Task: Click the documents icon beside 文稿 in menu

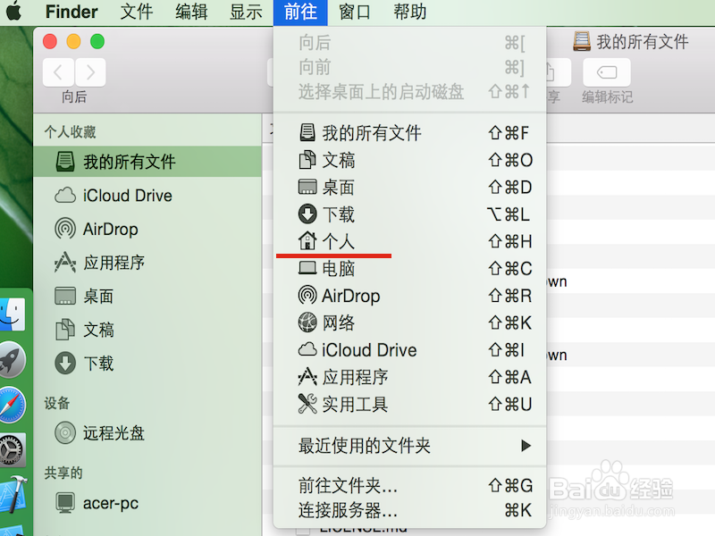Action: (307, 160)
